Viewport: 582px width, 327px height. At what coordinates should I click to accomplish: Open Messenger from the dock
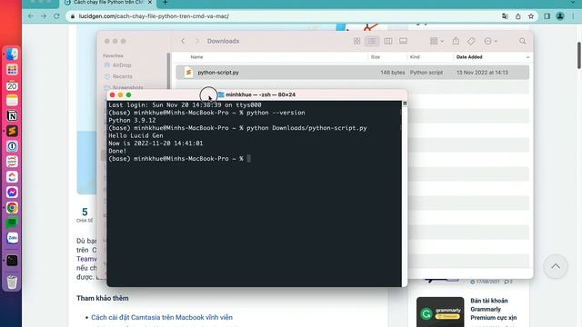pos(12,192)
